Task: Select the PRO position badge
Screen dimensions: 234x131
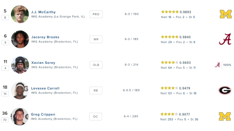Action: pos(96,14)
